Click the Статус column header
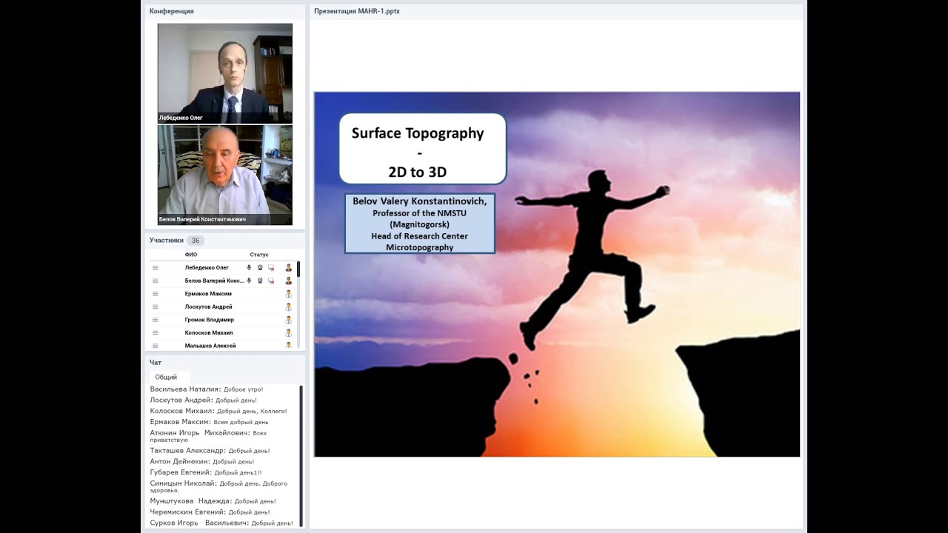The image size is (948, 533). tap(259, 255)
